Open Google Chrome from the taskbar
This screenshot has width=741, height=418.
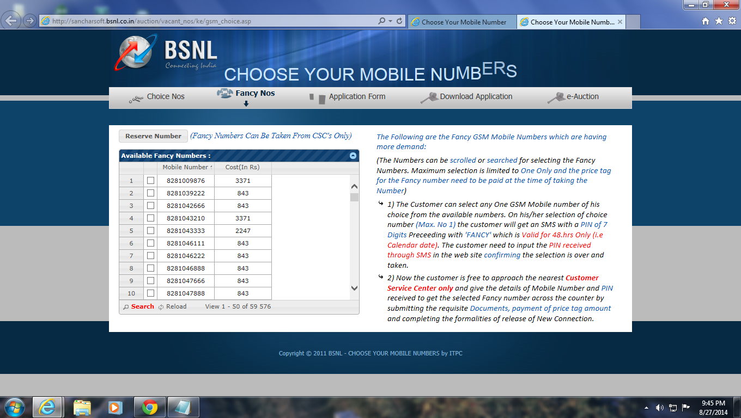coord(149,407)
